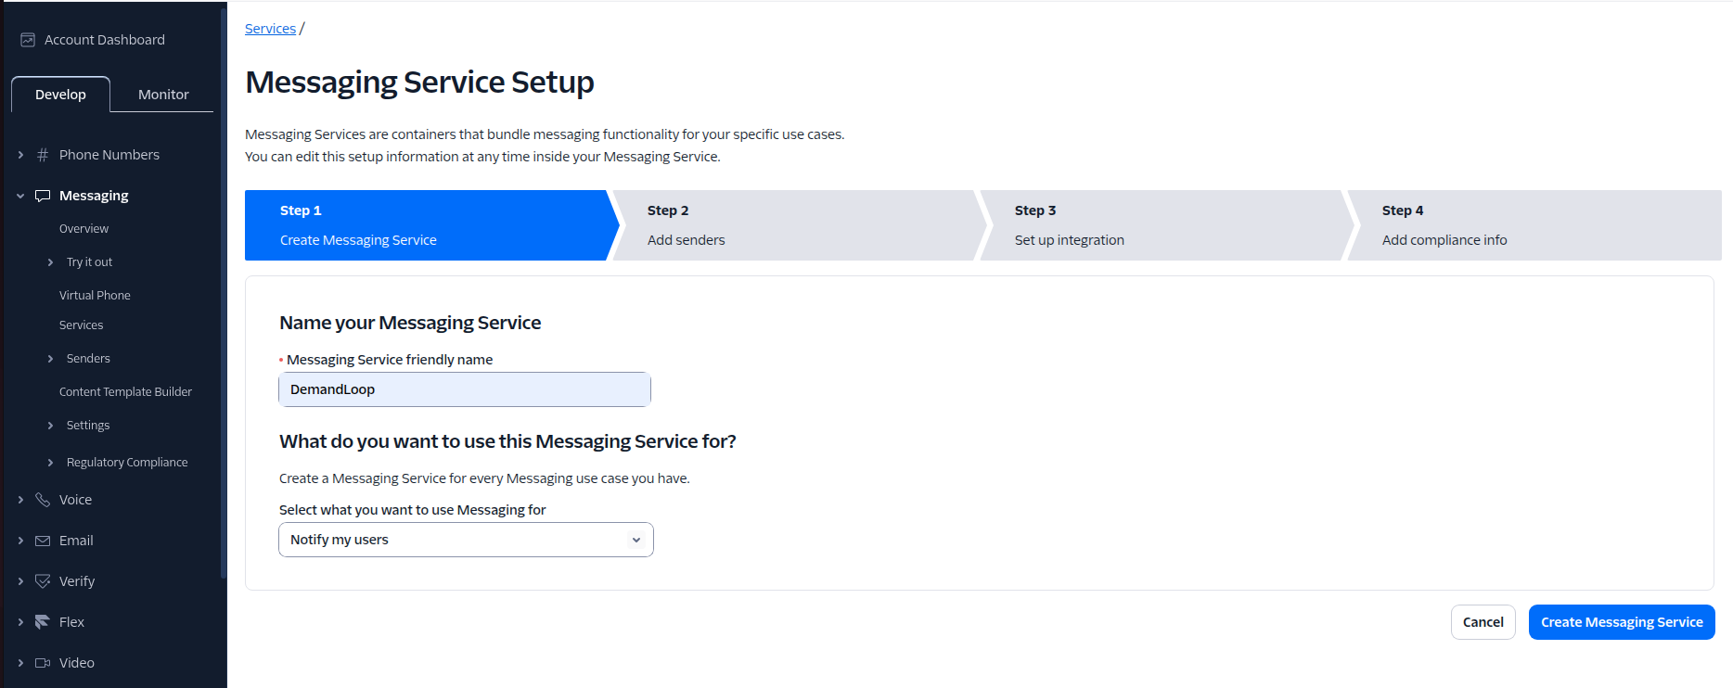Screen dimensions: 1733x688
Task: Open Flex using its sidebar icon
Action: 42,621
